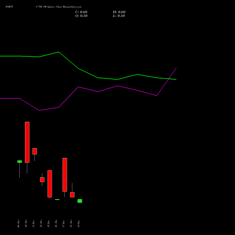This screenshot has width=235, height=235.
Task: Click the '12 Dec' date axis label
Action: [41, 223]
